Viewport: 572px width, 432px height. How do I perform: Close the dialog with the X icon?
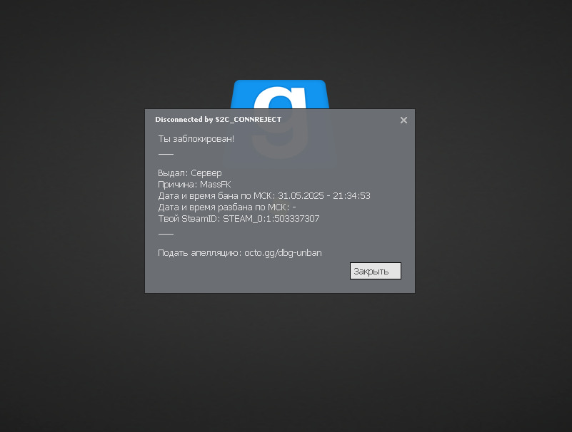point(403,120)
